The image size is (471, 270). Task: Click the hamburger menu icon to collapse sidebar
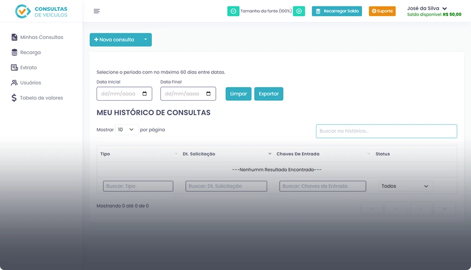point(96,11)
